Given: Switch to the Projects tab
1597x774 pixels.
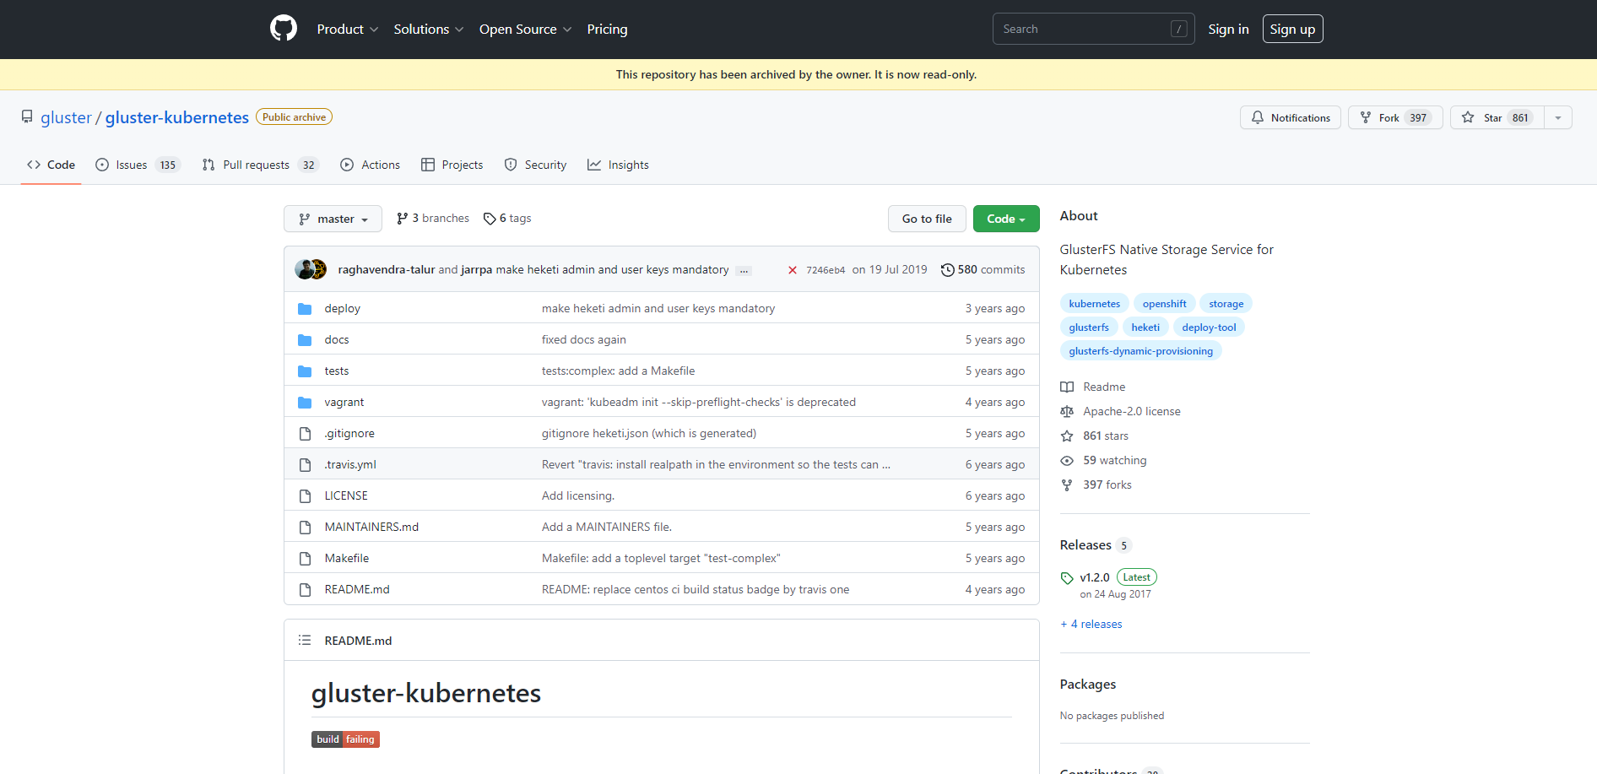Looking at the screenshot, I should point(452,165).
